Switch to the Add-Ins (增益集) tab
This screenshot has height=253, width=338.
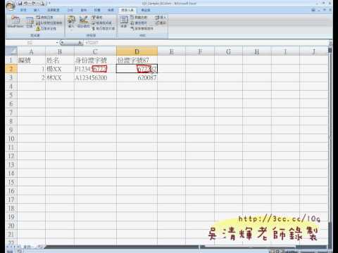146,10
